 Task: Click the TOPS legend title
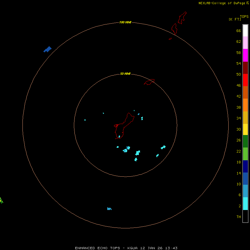(244, 16)
